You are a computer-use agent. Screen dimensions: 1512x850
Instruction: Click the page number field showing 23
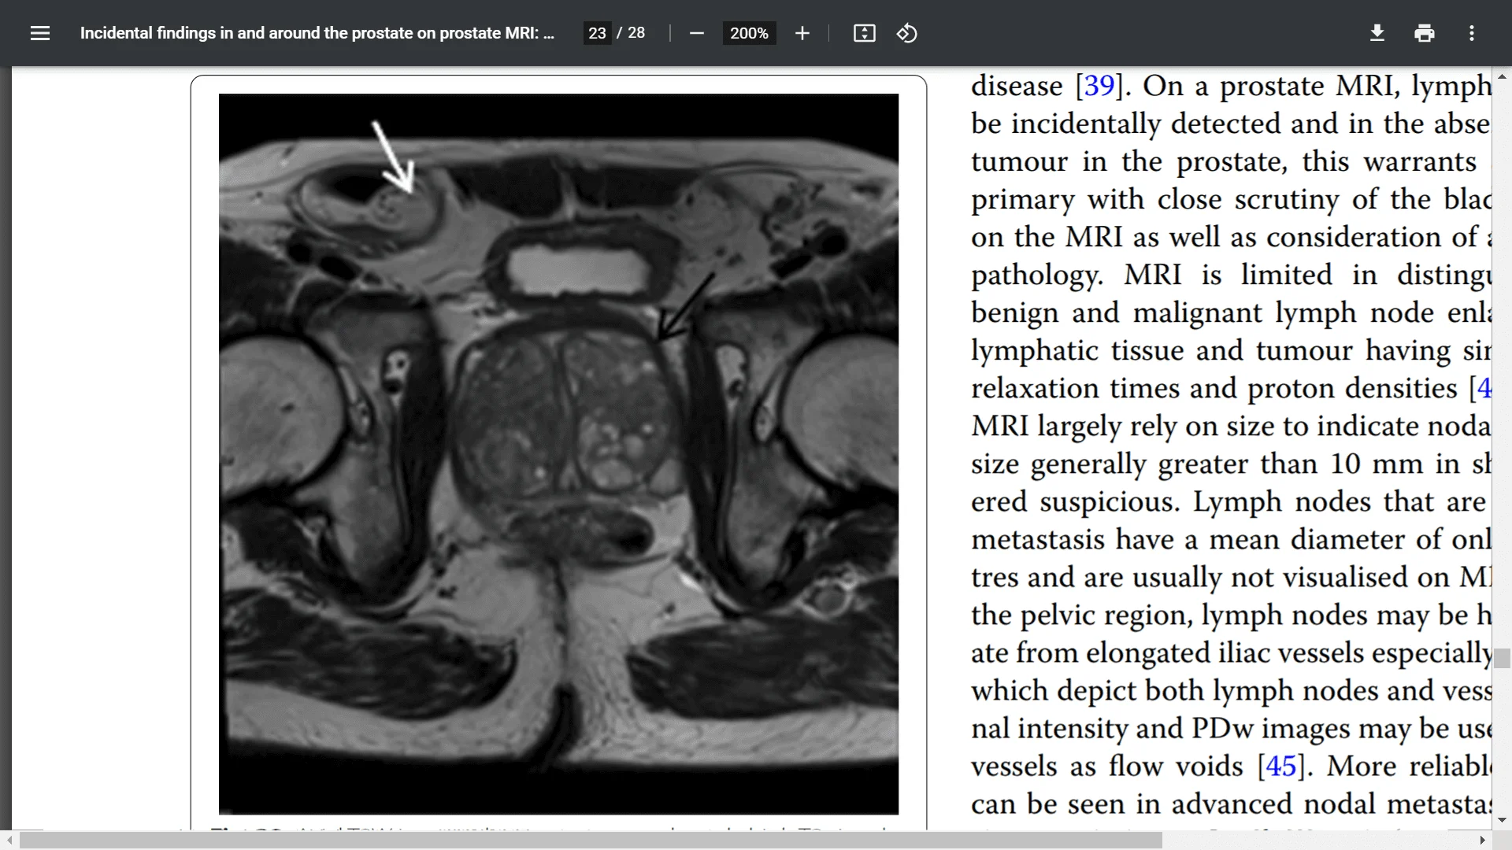tap(597, 33)
